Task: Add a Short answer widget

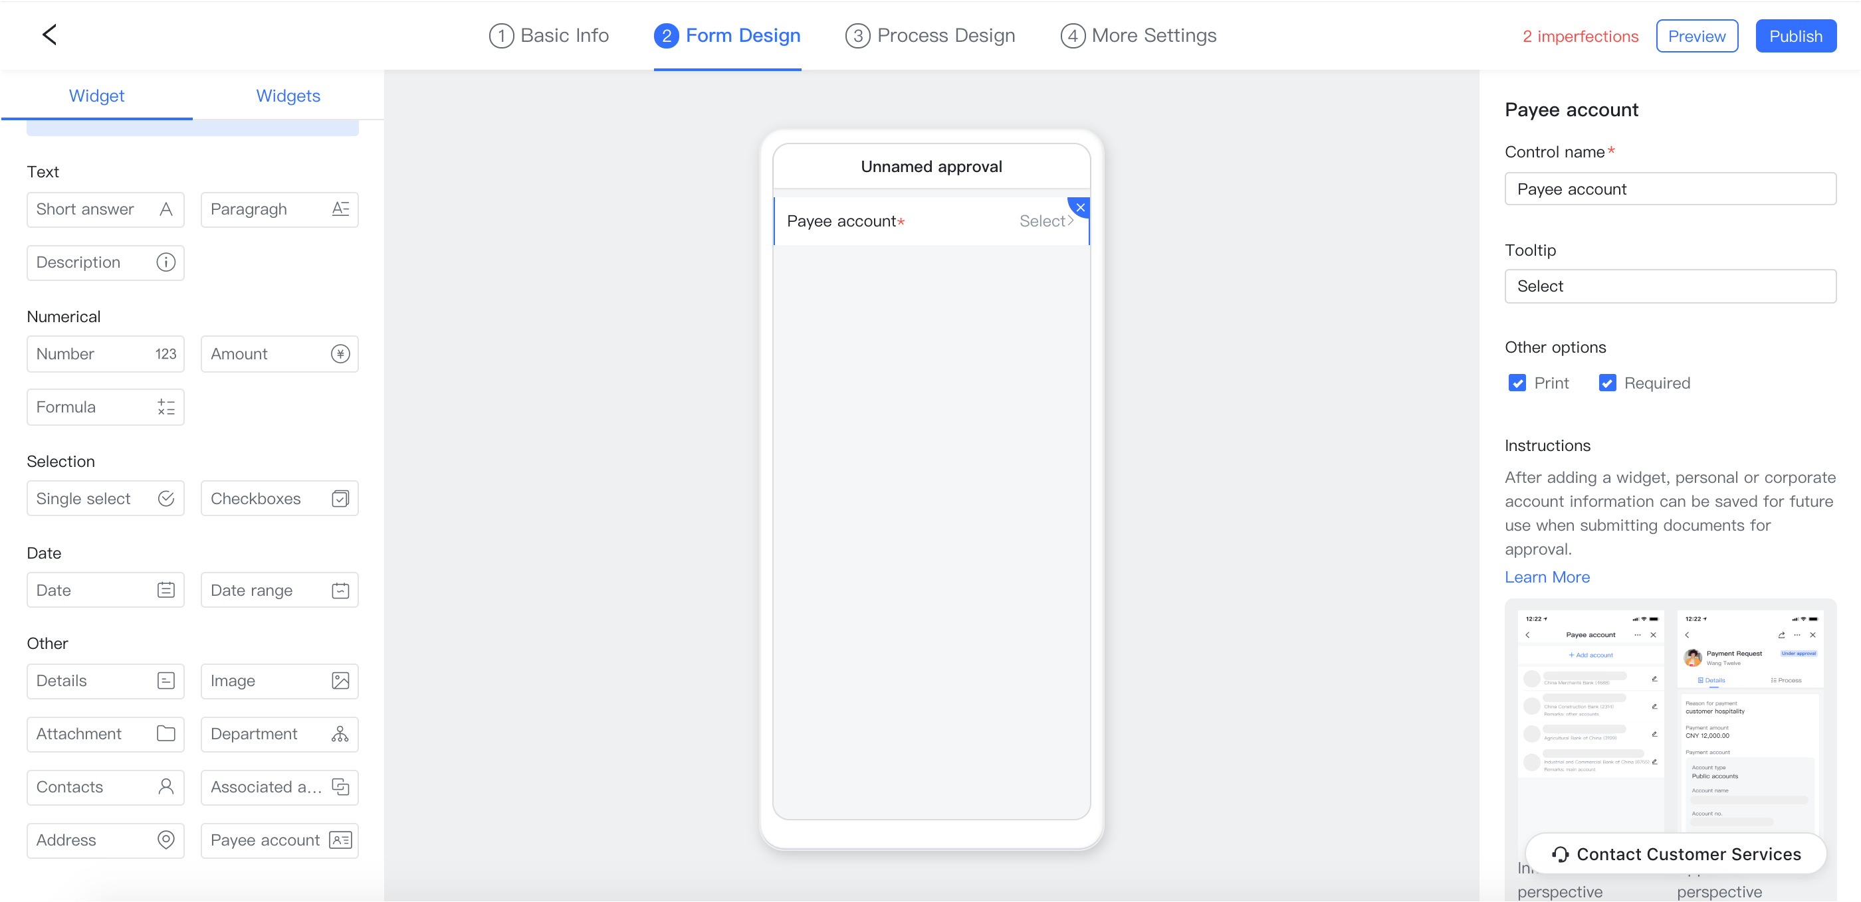Action: pos(105,209)
